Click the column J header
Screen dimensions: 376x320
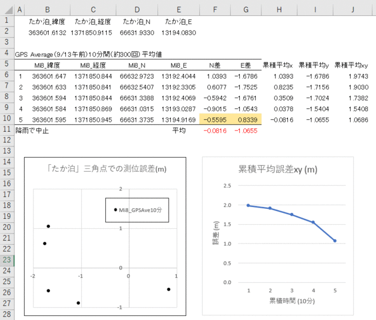point(351,9)
